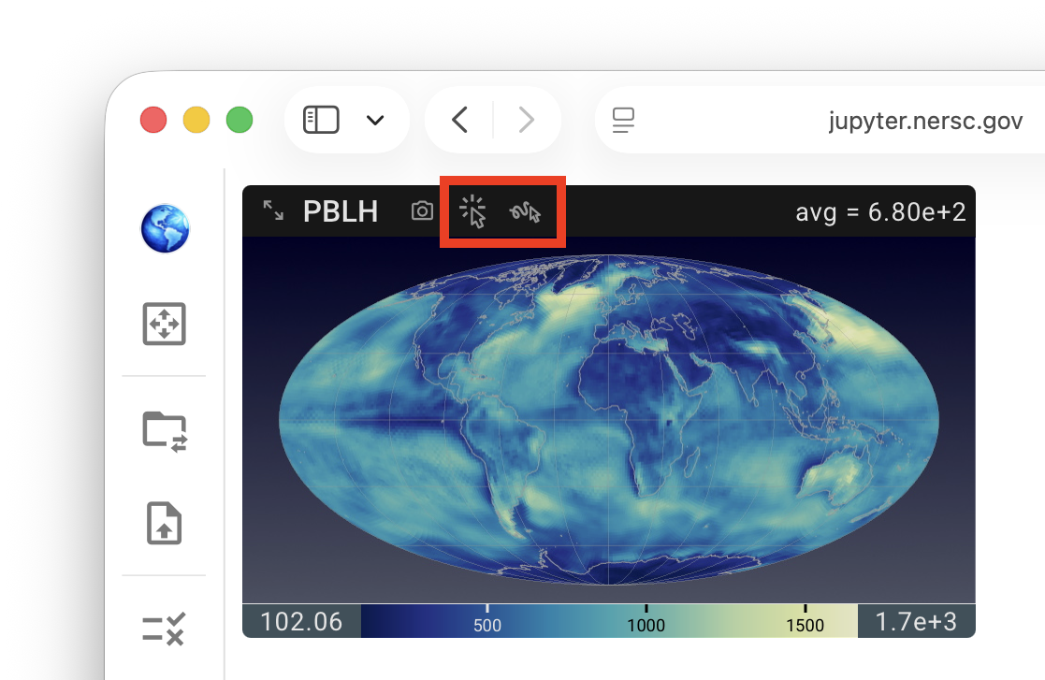Activate the freehand path selection tool
1045x680 pixels.
(525, 211)
